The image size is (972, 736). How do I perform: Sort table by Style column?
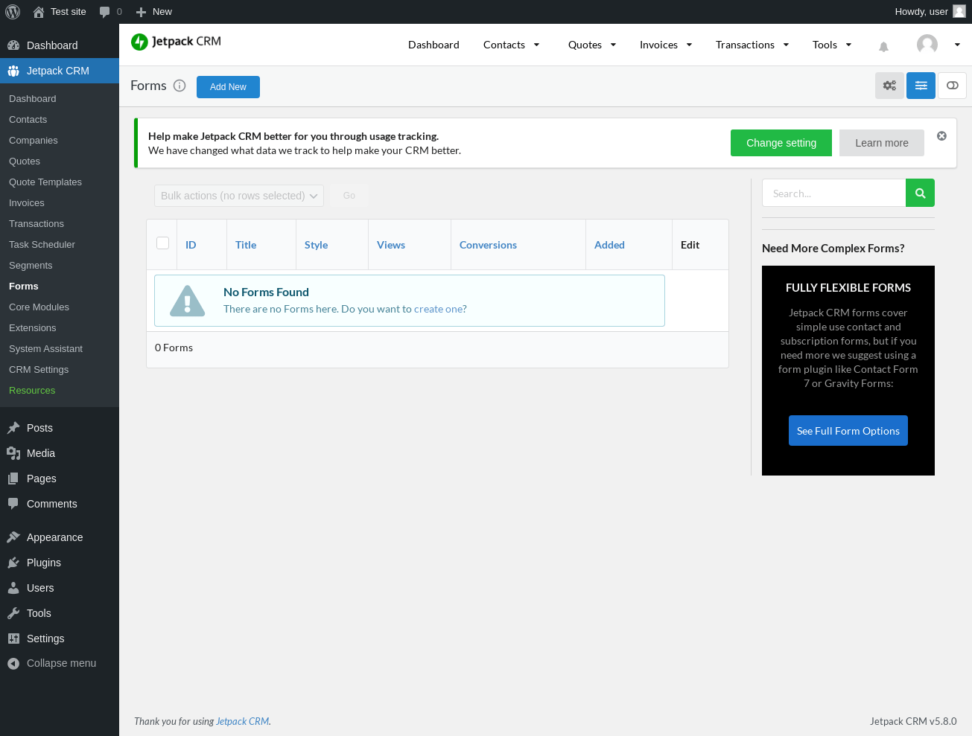[x=316, y=245]
